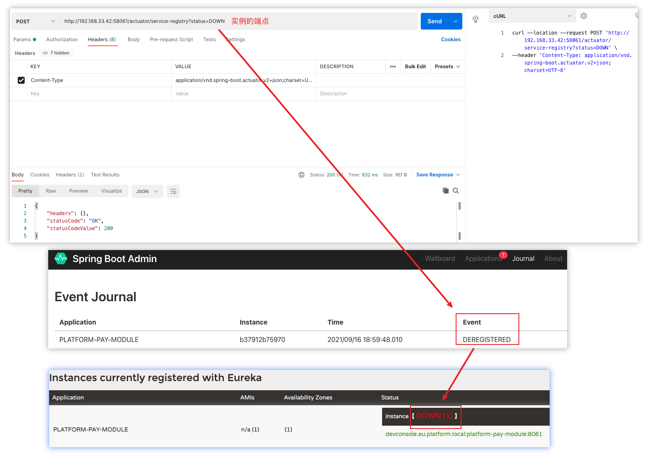Click the three-dots column options icon

(x=393, y=67)
